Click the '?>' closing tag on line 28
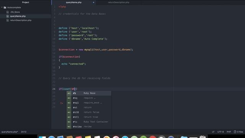Image resolution: width=245 pixels, height=138 pixels. click(62, 103)
